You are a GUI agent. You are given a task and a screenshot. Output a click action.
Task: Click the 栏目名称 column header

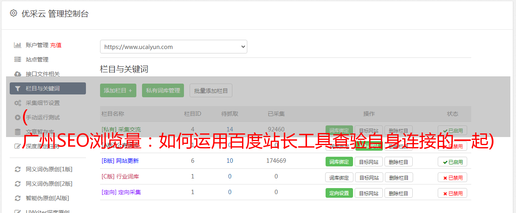113,114
